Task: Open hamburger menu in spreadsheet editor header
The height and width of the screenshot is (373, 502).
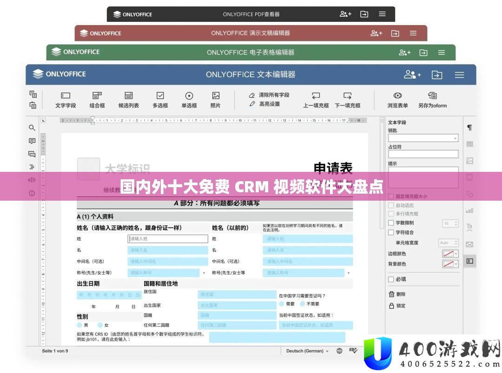Action: (x=442, y=52)
